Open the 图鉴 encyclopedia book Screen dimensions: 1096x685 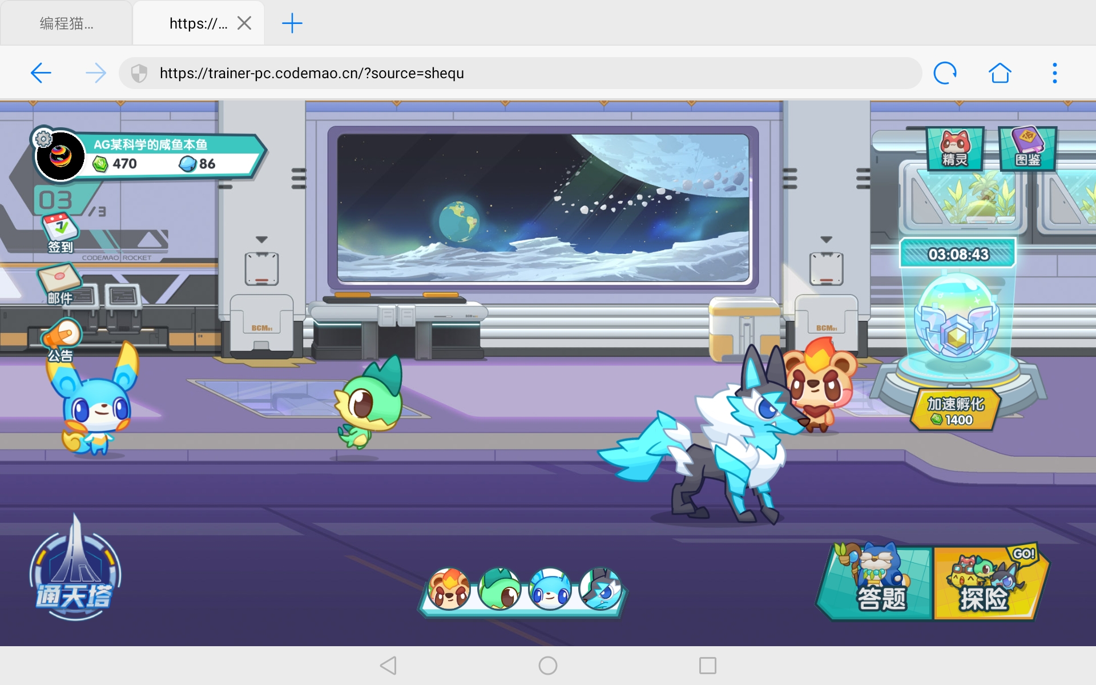tap(1027, 148)
